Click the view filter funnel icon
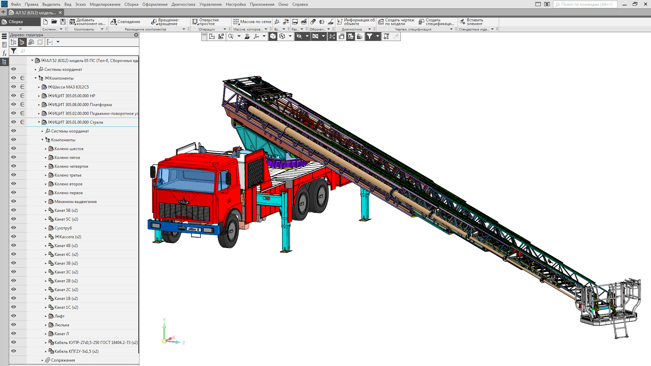Screen dimensions: 651x366 click(x=370, y=36)
